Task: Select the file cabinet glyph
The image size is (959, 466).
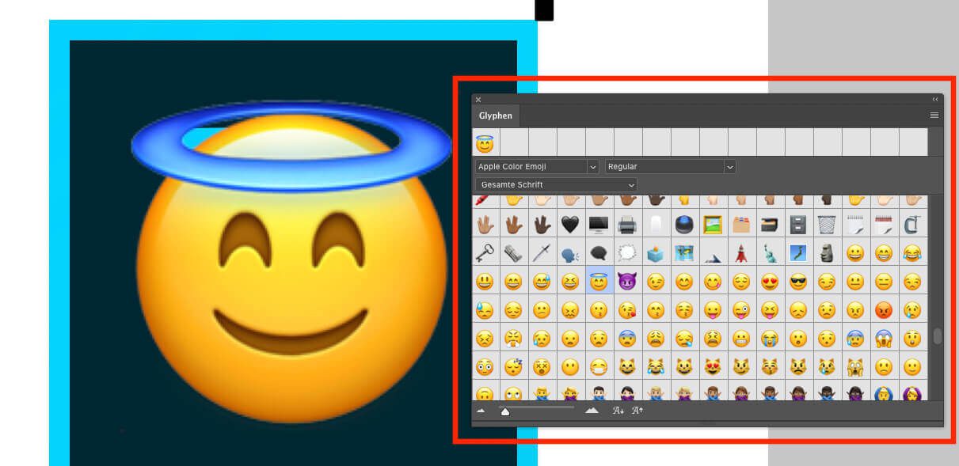Action: click(x=798, y=225)
